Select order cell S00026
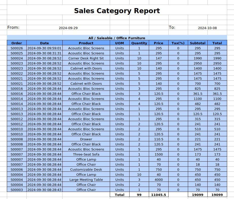This screenshot has height=199, width=234. click(x=17, y=48)
